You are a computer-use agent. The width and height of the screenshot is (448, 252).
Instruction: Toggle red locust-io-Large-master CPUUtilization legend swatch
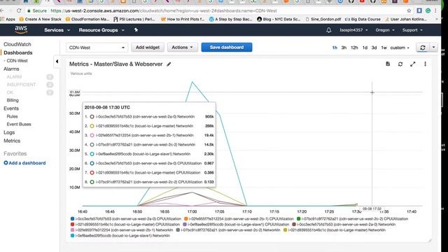click(72, 225)
